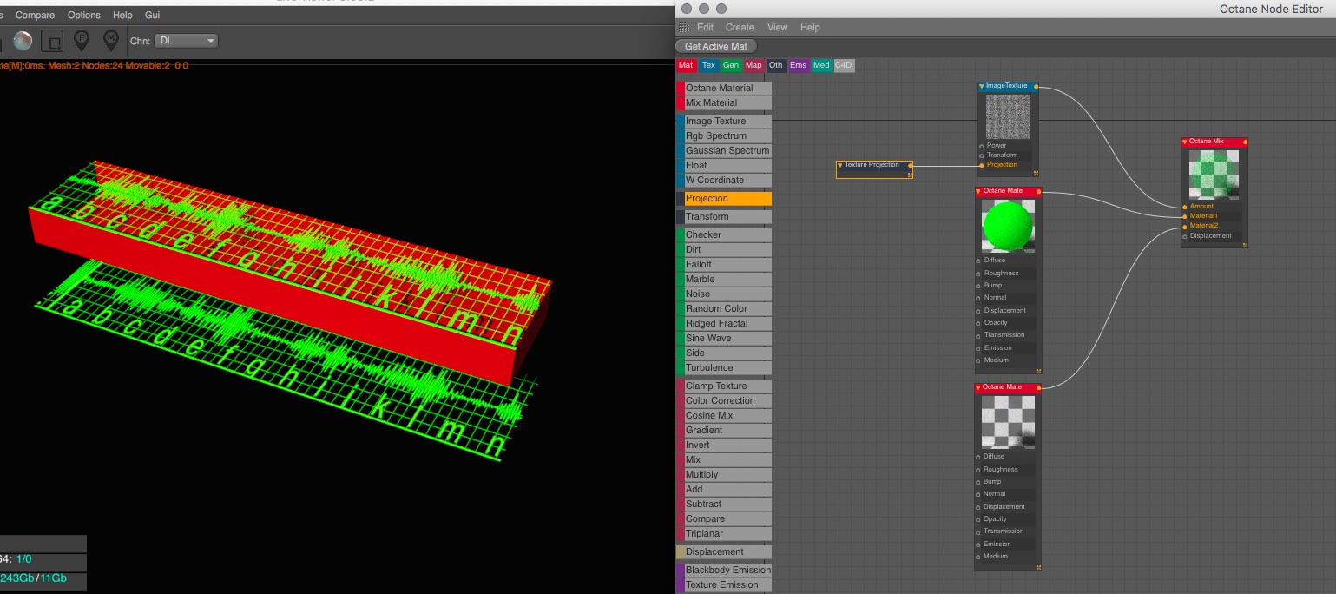This screenshot has height=594, width=1336.
Task: Open the Chn DL channel dropdown
Action: pyautogui.click(x=187, y=41)
